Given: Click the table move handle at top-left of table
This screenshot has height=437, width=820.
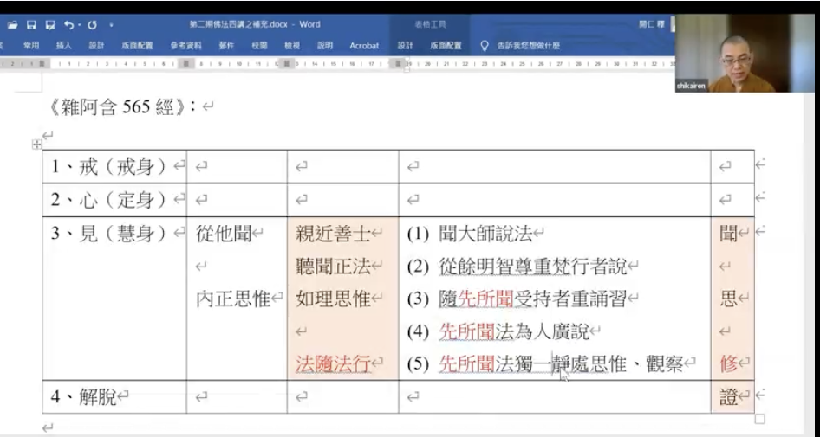Looking at the screenshot, I should [36, 144].
